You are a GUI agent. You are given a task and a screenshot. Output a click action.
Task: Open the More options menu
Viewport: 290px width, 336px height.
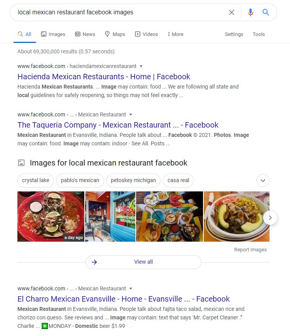[x=176, y=34]
